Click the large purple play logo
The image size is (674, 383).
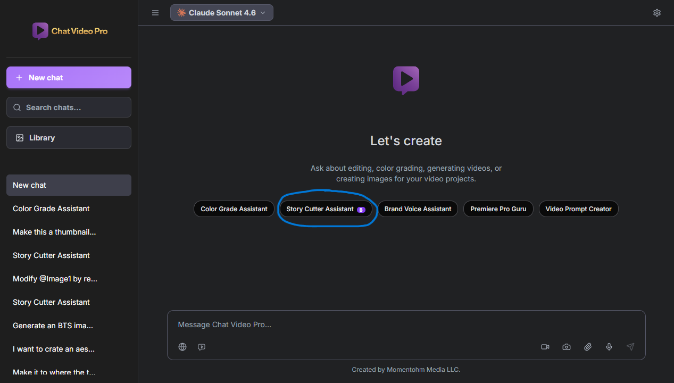[x=406, y=80]
